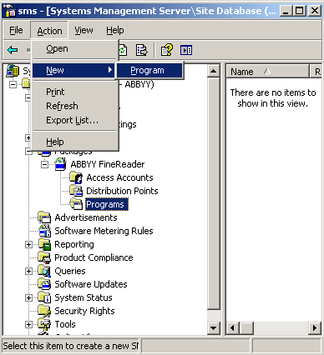
Task: Click the ABBYY FineReader package icon
Action: point(61,164)
